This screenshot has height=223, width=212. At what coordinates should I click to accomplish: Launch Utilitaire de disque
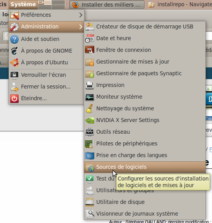click(x=145, y=202)
